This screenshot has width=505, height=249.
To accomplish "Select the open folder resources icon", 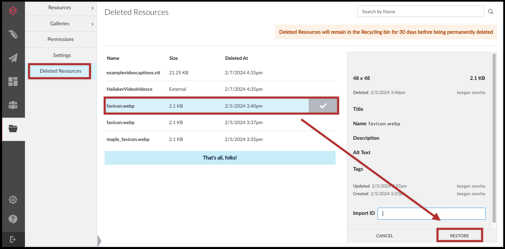I will pos(13,129).
